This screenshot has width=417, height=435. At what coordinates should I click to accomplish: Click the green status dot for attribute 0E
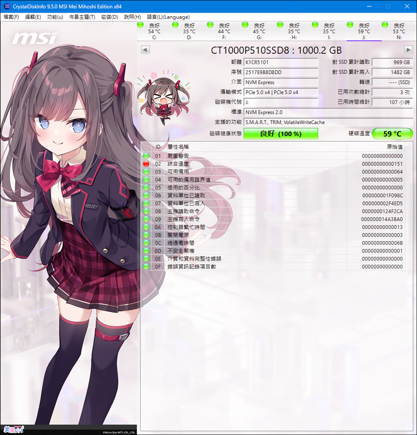[x=146, y=259]
